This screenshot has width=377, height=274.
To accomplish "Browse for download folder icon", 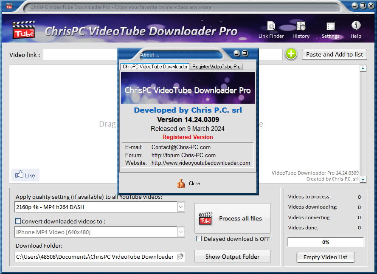I will 180,257.
